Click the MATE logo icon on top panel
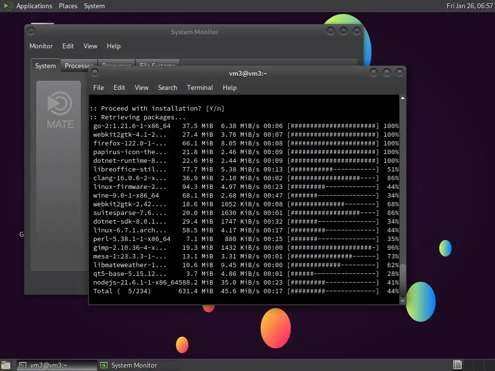The image size is (495, 371). (8, 6)
